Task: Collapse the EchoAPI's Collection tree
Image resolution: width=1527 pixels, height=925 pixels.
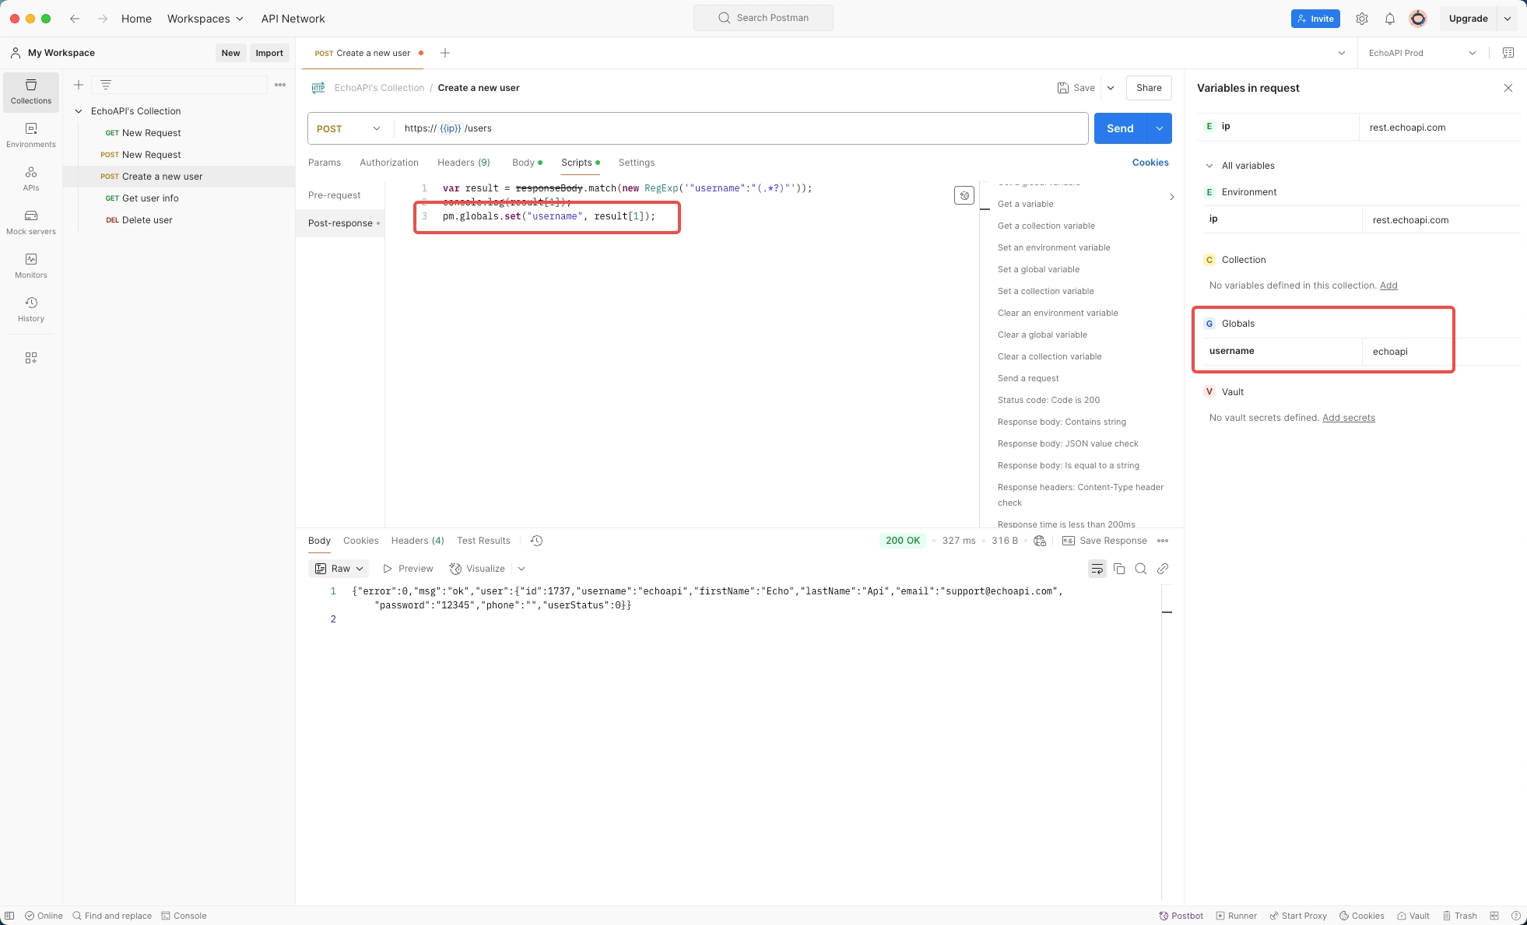Action: 79,111
